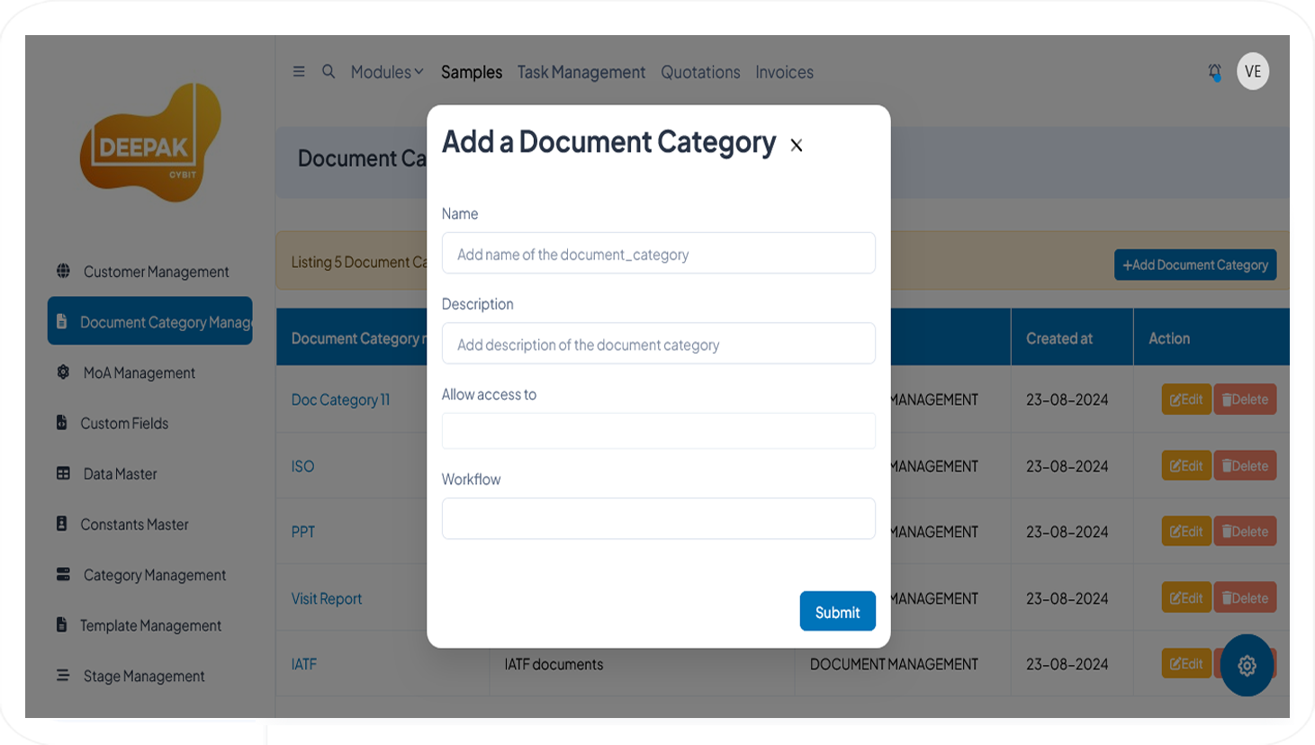Switch to the Task Management tab
This screenshot has width=1315, height=745.
pyautogui.click(x=581, y=72)
